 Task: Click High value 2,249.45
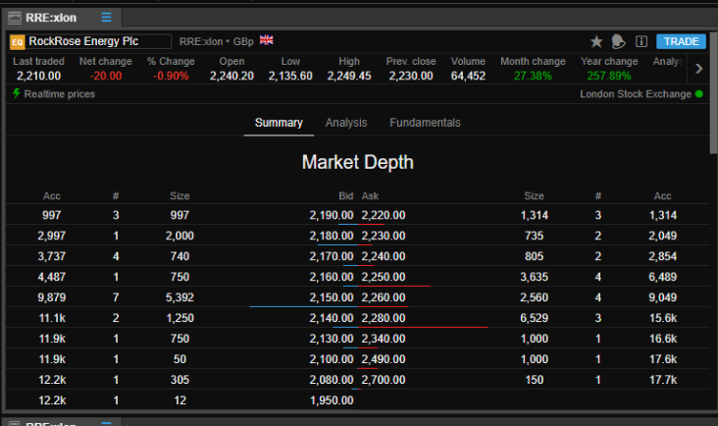point(349,76)
